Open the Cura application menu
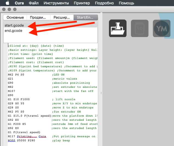174x146 pixels. pyautogui.click(x=19, y=3)
